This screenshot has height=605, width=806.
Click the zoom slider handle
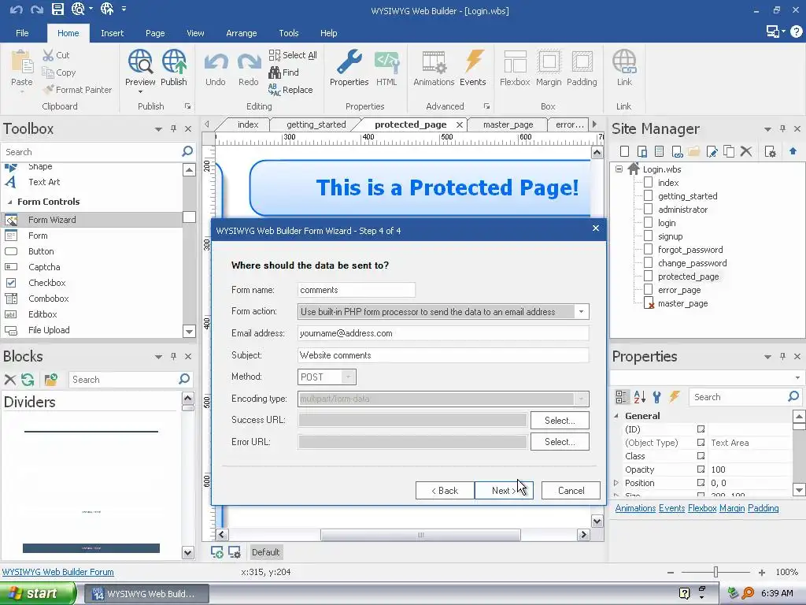[x=715, y=572]
